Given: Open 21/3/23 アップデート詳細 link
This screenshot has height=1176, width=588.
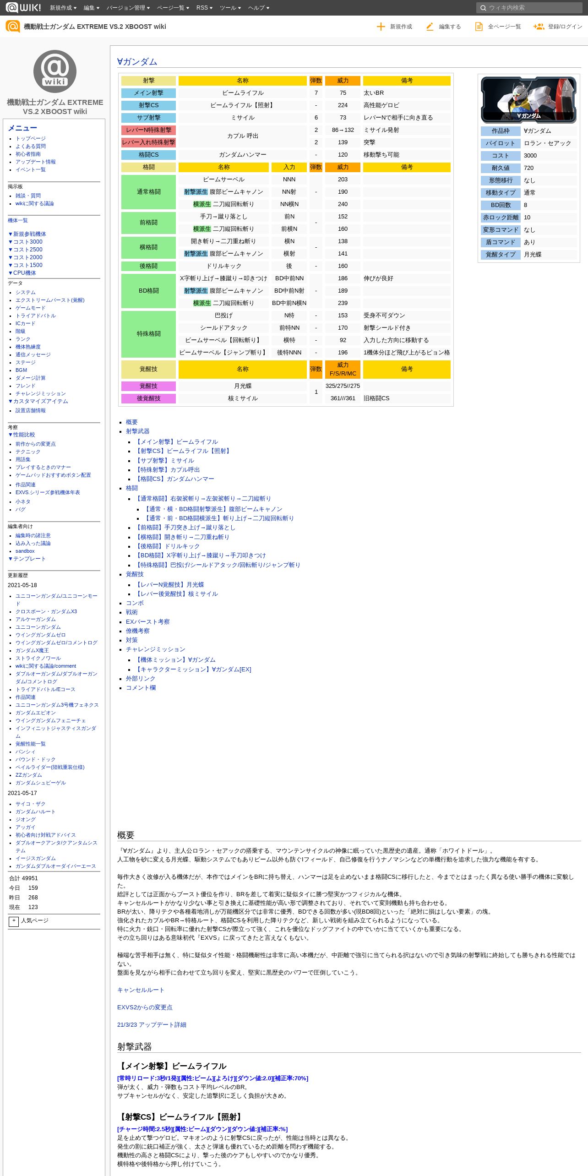Looking at the screenshot, I should 152,1025.
